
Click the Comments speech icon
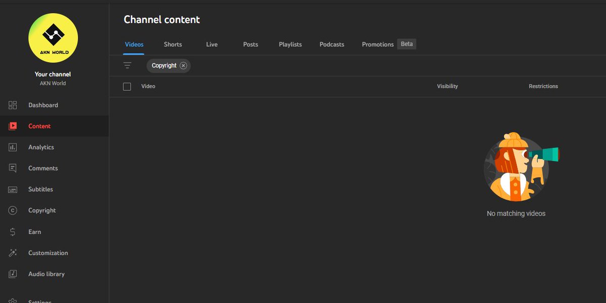pos(13,168)
